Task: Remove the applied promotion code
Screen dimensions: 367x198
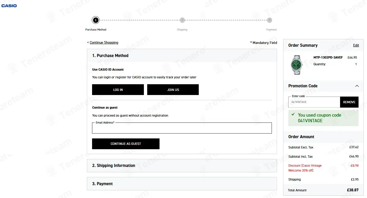Action: (349, 102)
